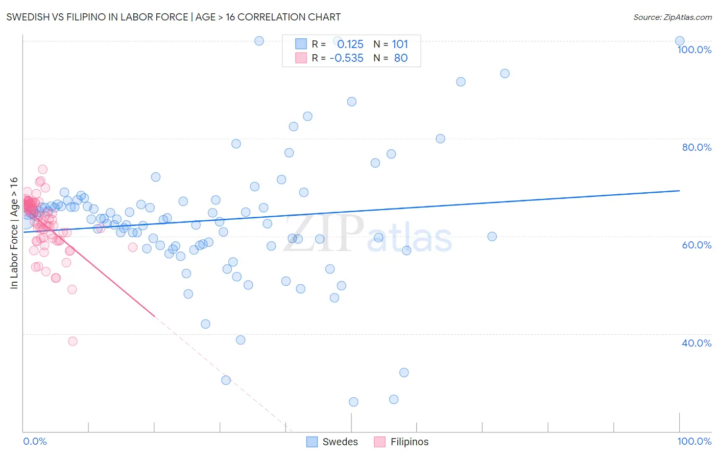Click the 100.0% x-axis label
The height and width of the screenshot is (456, 718).
pyautogui.click(x=695, y=441)
